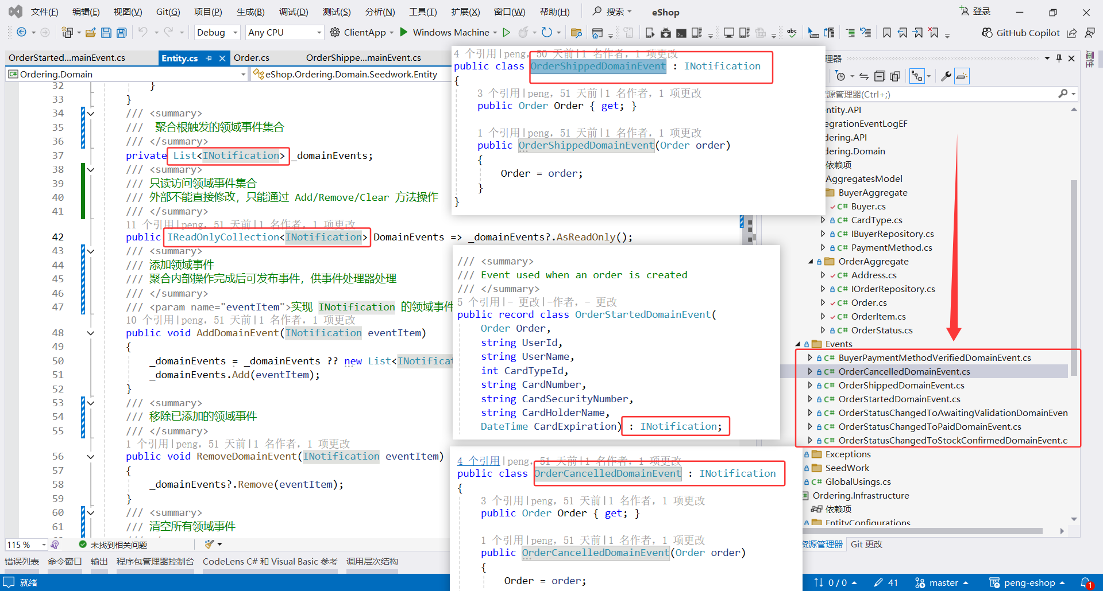Image resolution: width=1103 pixels, height=591 pixels.
Task: Click the notifications bell in status bar
Action: click(x=1086, y=582)
